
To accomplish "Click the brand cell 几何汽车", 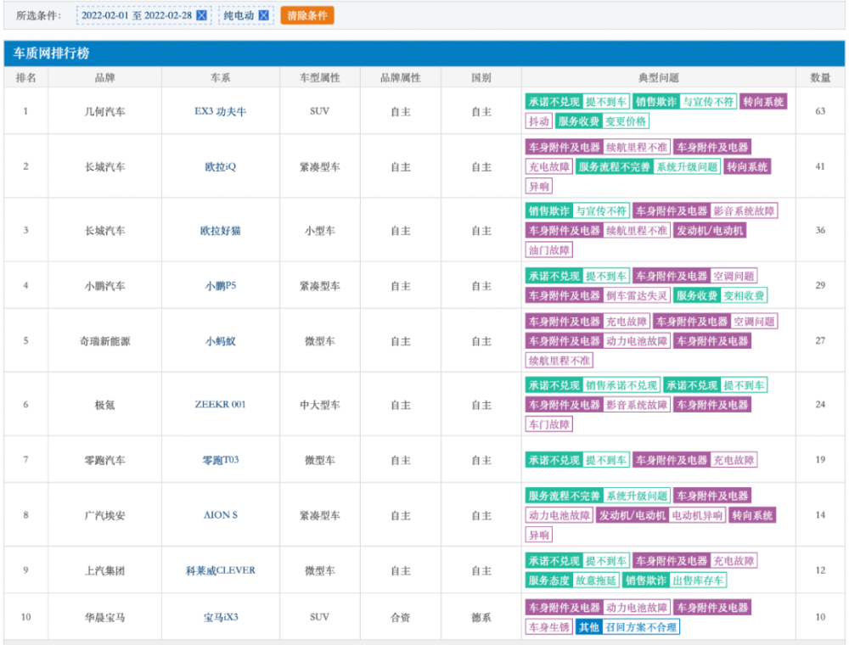I will pos(104,111).
